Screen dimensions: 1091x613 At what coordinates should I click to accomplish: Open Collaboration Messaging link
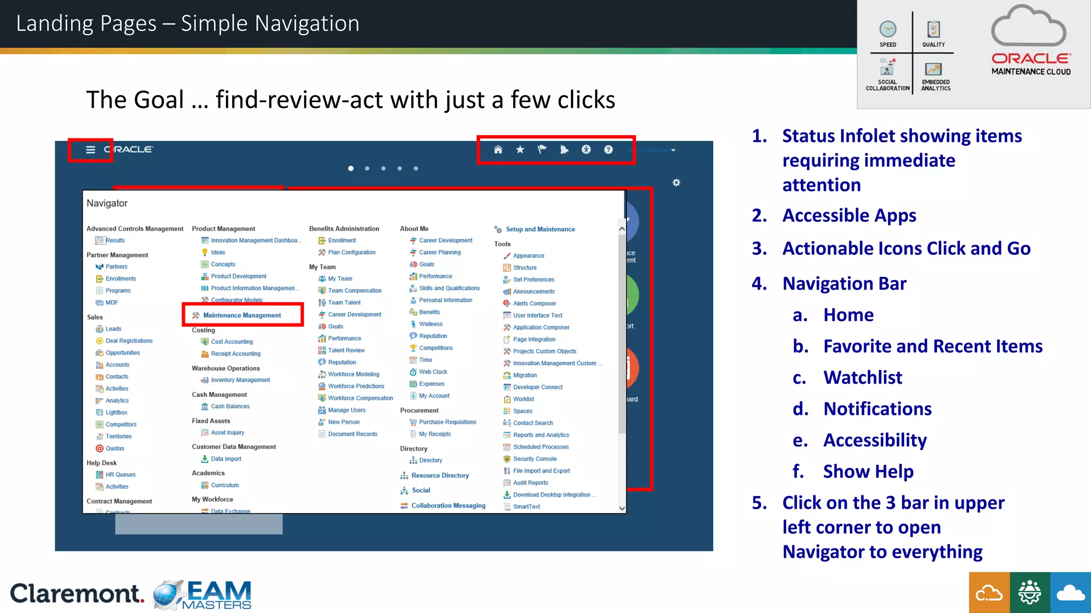449,506
